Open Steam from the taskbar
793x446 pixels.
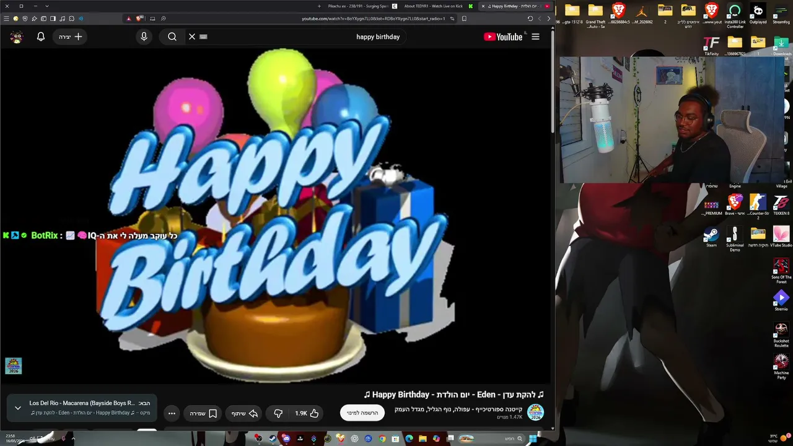pyautogui.click(x=272, y=439)
